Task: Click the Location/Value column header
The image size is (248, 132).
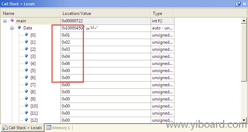Action: pos(106,13)
